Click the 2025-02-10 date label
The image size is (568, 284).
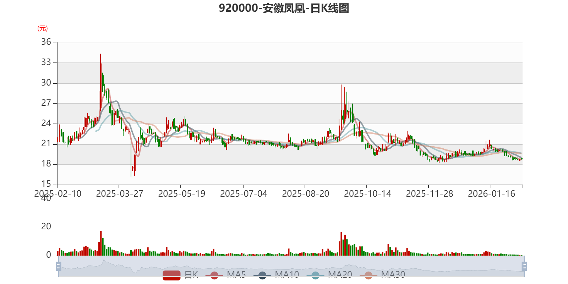[x=58, y=194]
